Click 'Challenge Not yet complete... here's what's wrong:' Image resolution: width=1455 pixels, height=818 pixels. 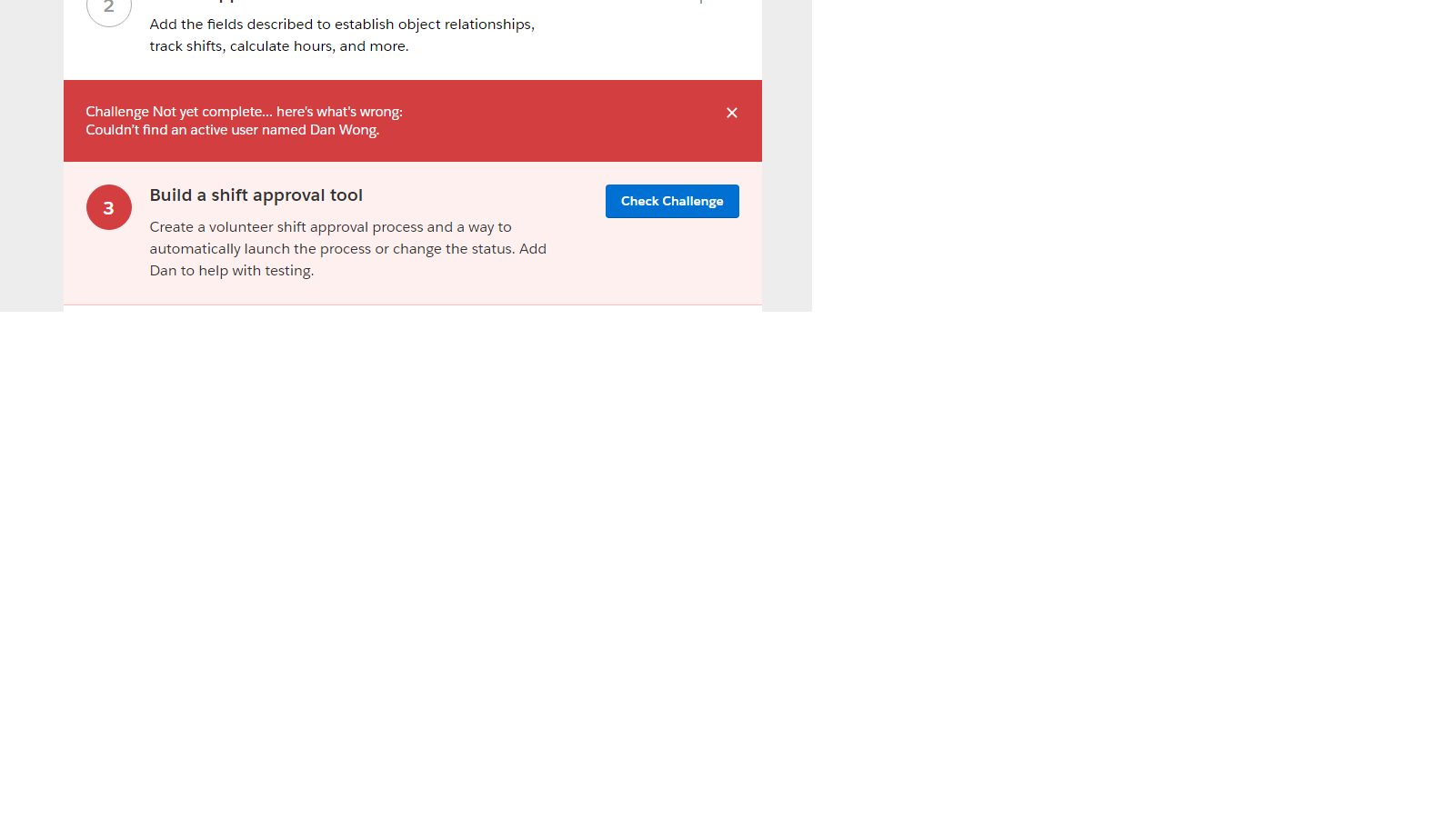[x=244, y=112]
